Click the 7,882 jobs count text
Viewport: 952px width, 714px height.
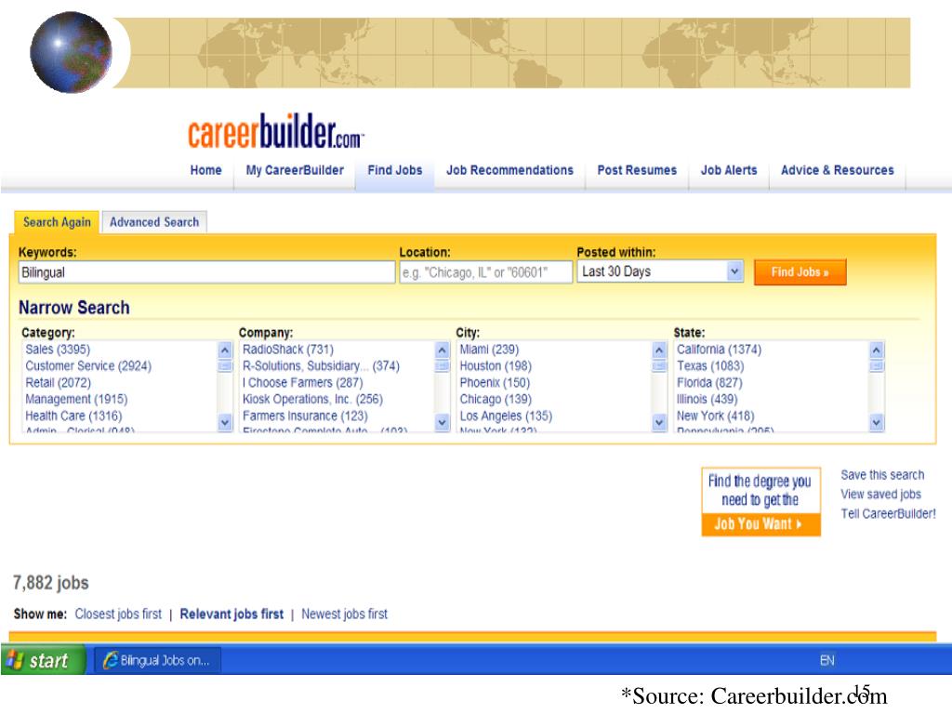click(51, 582)
